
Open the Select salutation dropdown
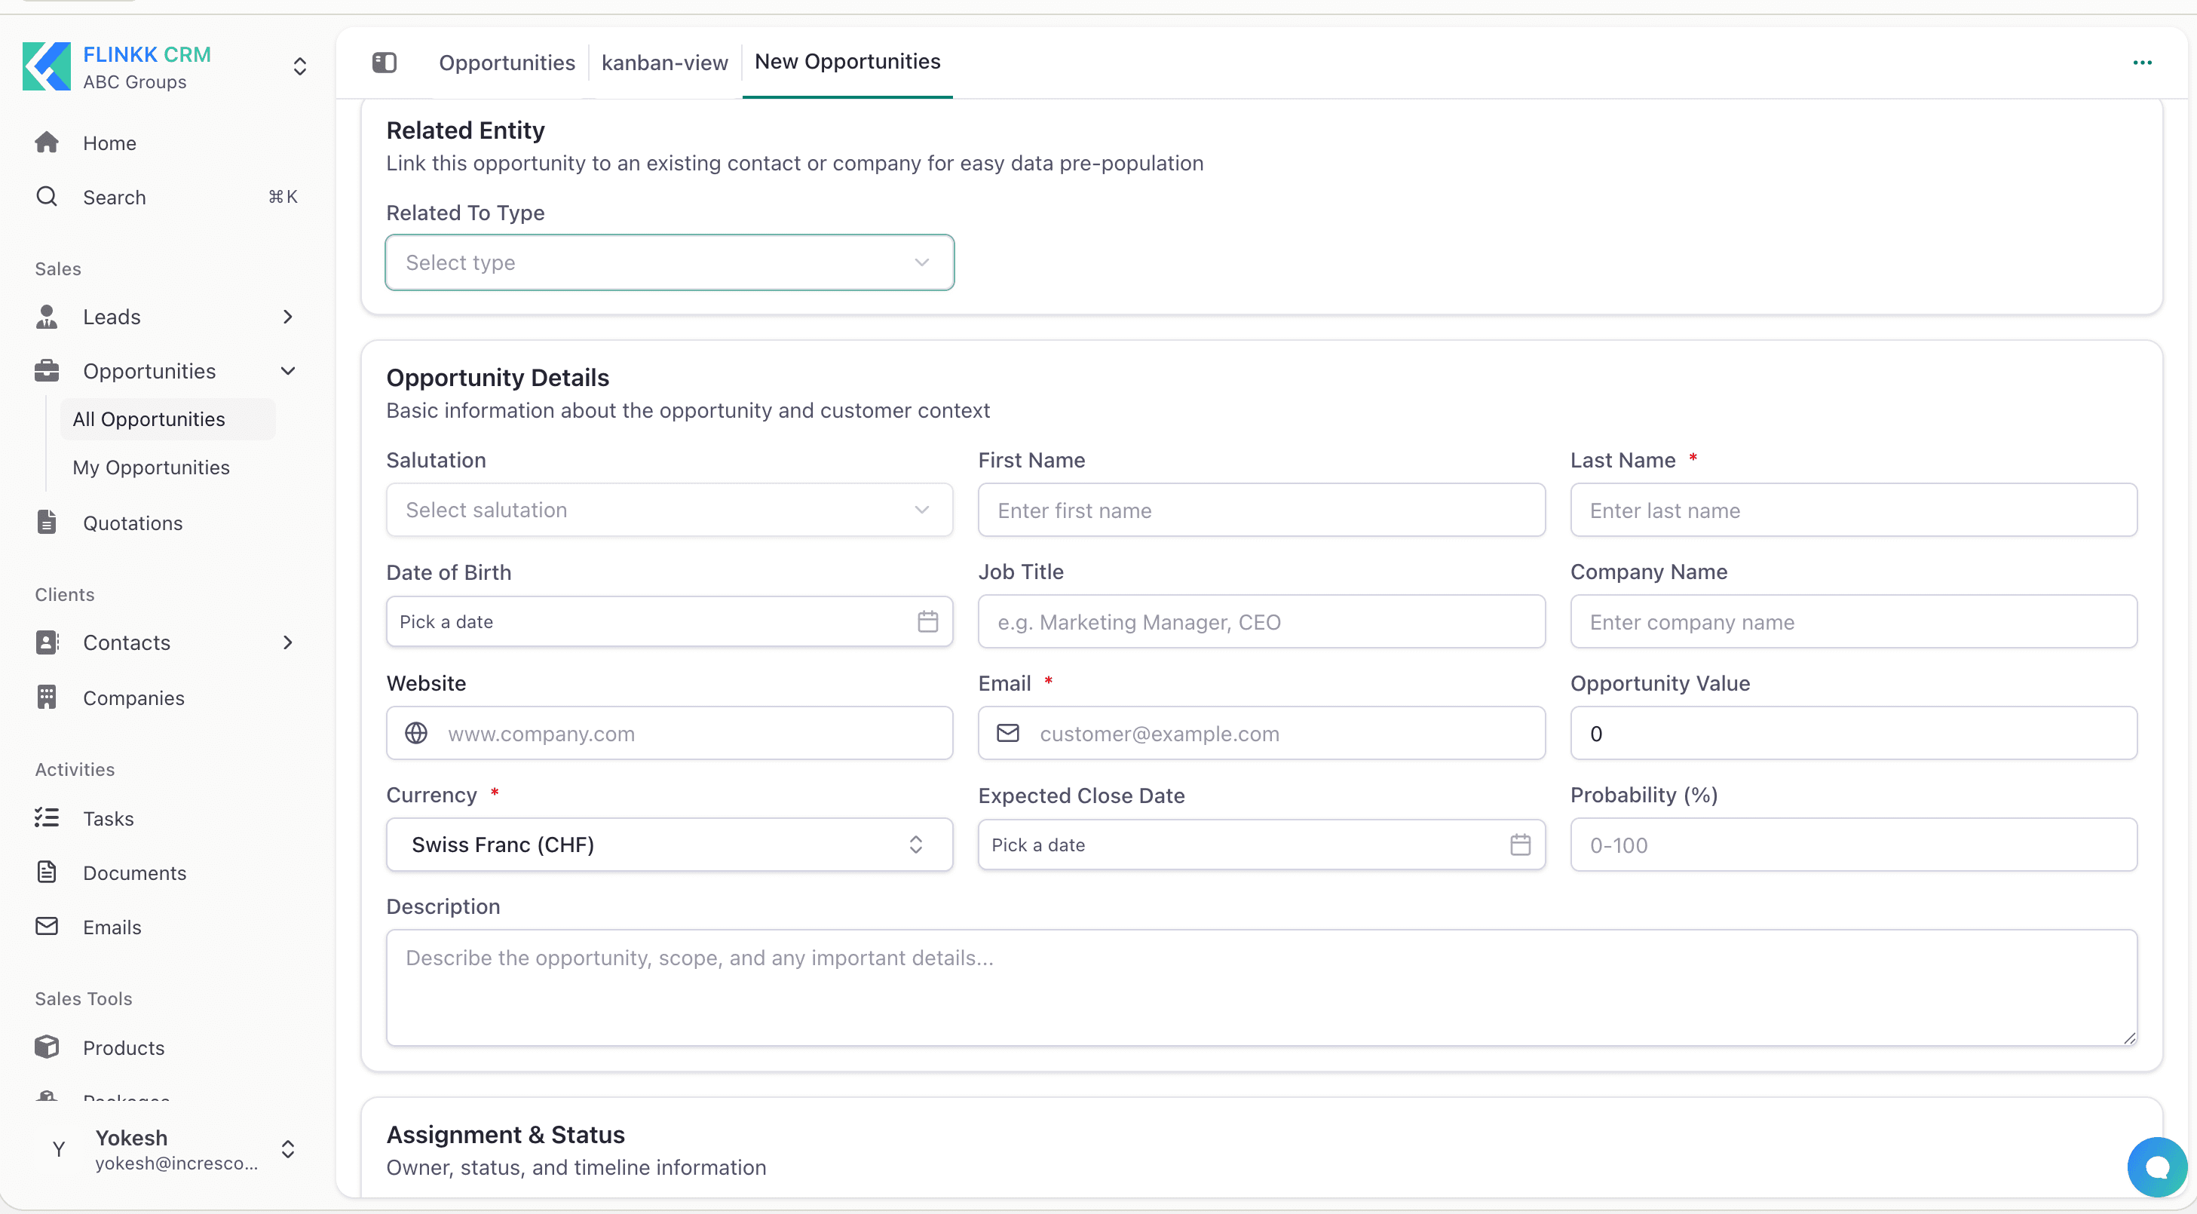670,510
